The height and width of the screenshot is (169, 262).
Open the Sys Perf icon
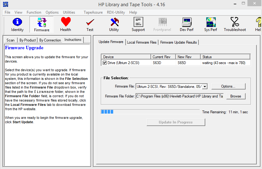click(x=211, y=24)
